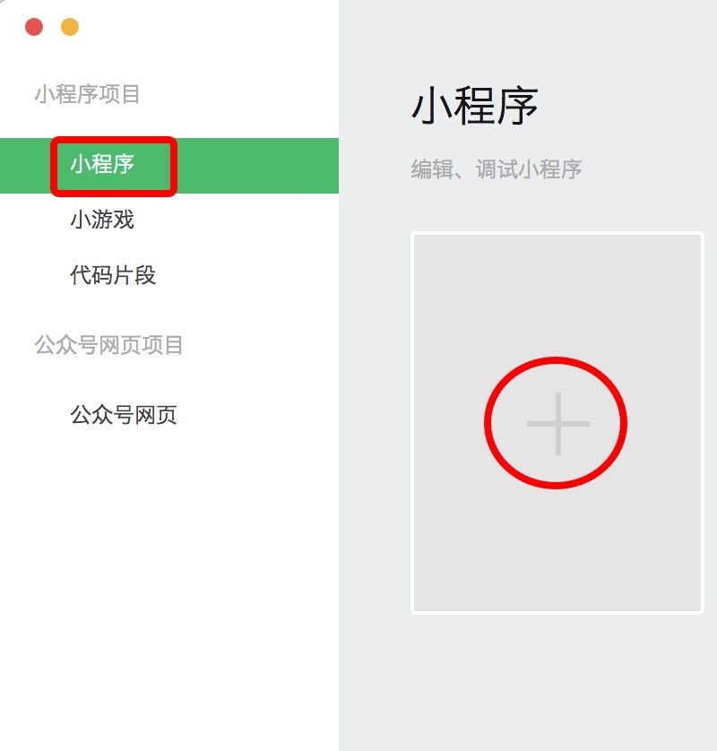Screen dimensions: 717x751
Task: Click the 公众号网页项目 section header
Action: pyautogui.click(x=108, y=345)
